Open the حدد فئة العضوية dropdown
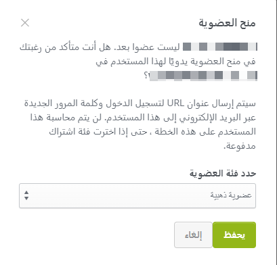The width and height of the screenshot is (277, 265). click(137, 195)
